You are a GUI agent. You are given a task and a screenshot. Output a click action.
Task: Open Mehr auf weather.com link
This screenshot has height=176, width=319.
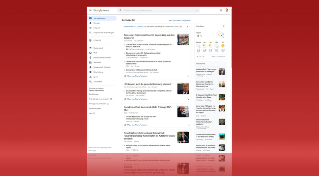[x=219, y=57]
